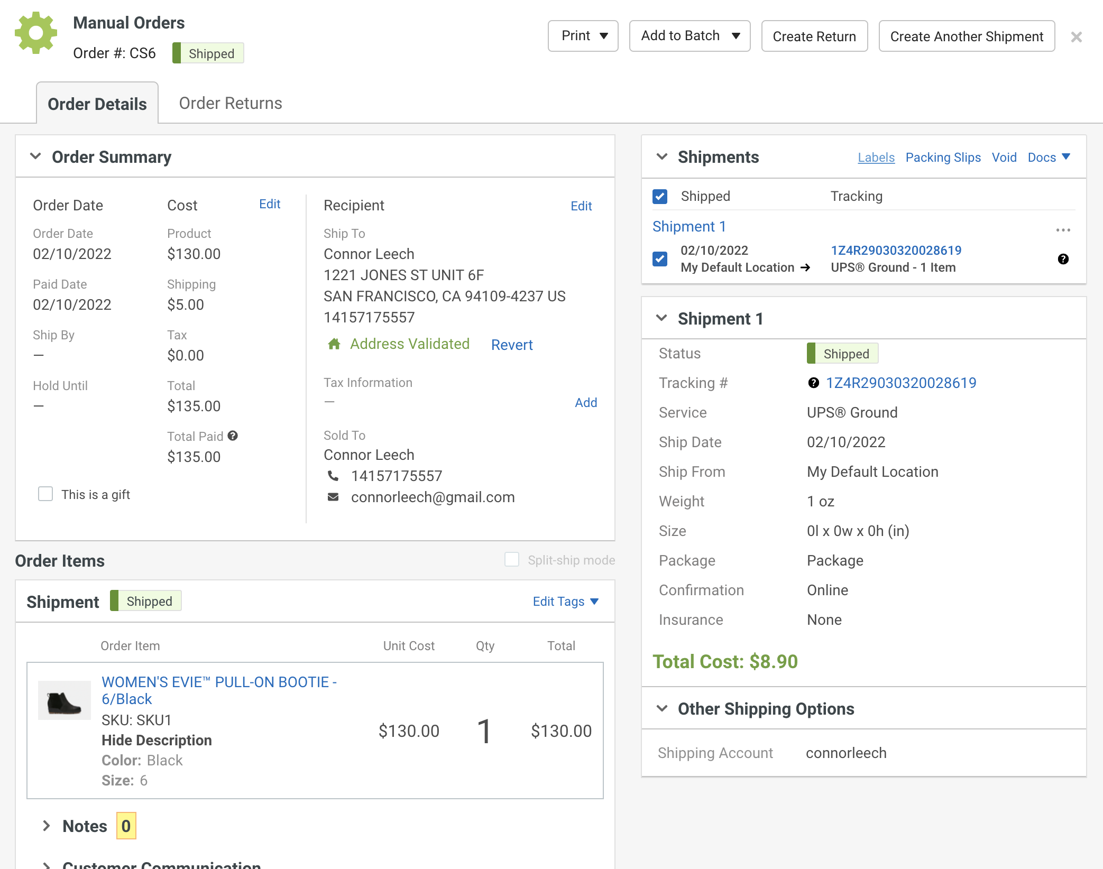Click the green Address Validated house icon

tap(334, 344)
